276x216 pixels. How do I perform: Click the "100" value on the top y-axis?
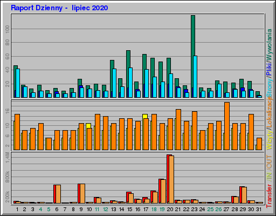[x=8, y=29]
